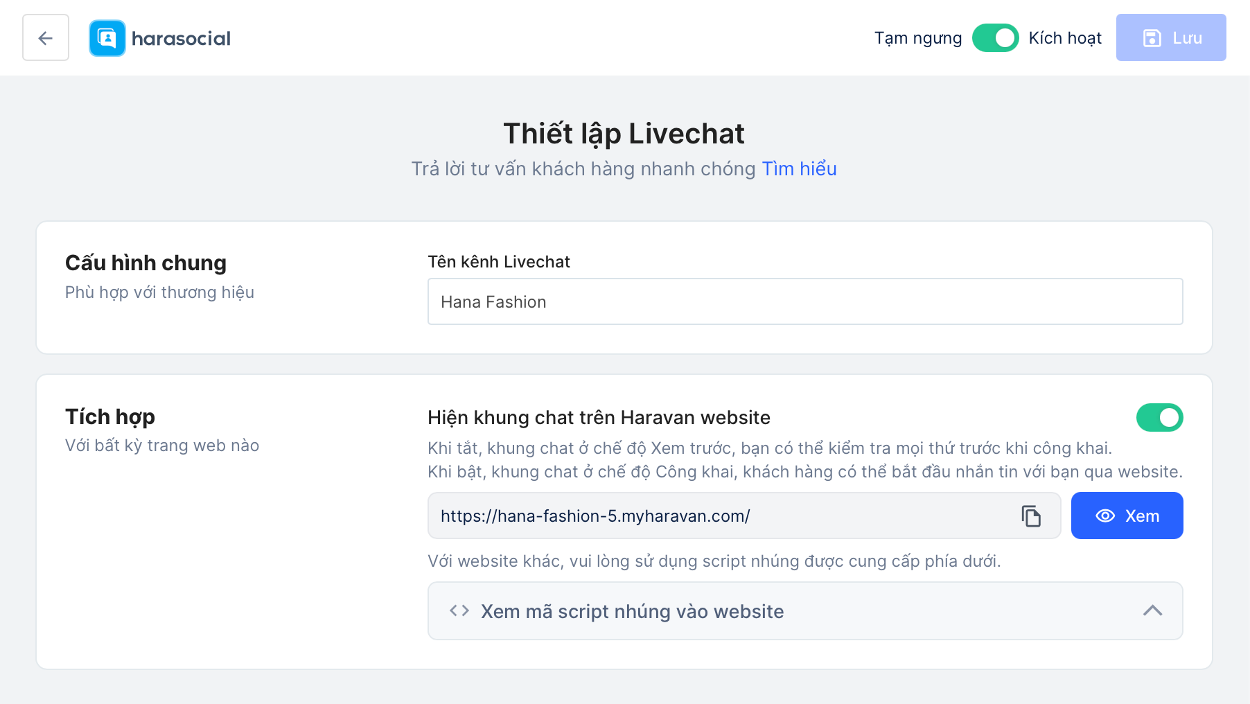Screen dimensions: 1250x704
Task: Click the harasocial chat logo icon
Action: [x=107, y=38]
